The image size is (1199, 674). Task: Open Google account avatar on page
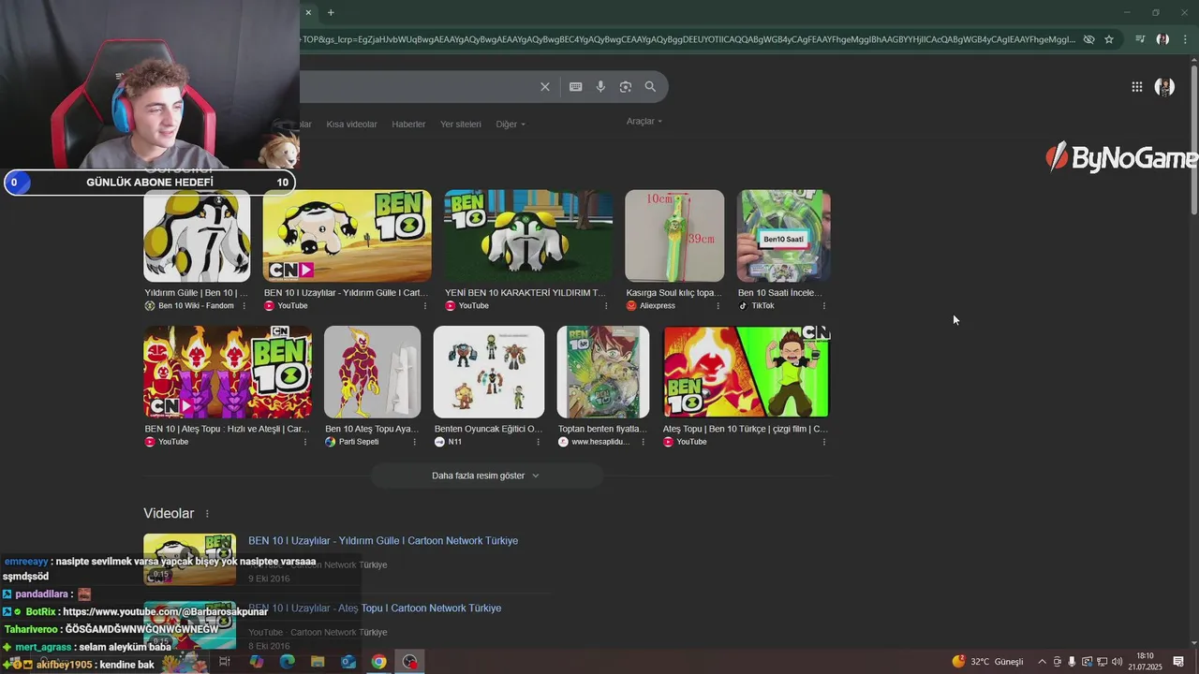point(1165,87)
